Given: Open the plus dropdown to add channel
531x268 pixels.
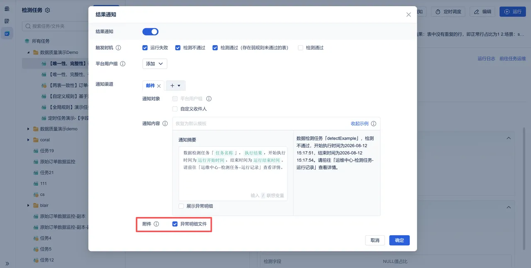Looking at the screenshot, I should [x=175, y=85].
